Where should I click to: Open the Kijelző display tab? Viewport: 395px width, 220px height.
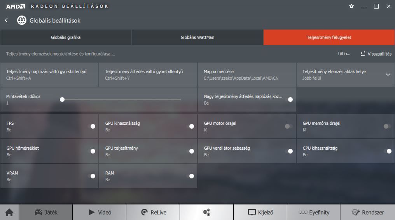pyautogui.click(x=260, y=213)
